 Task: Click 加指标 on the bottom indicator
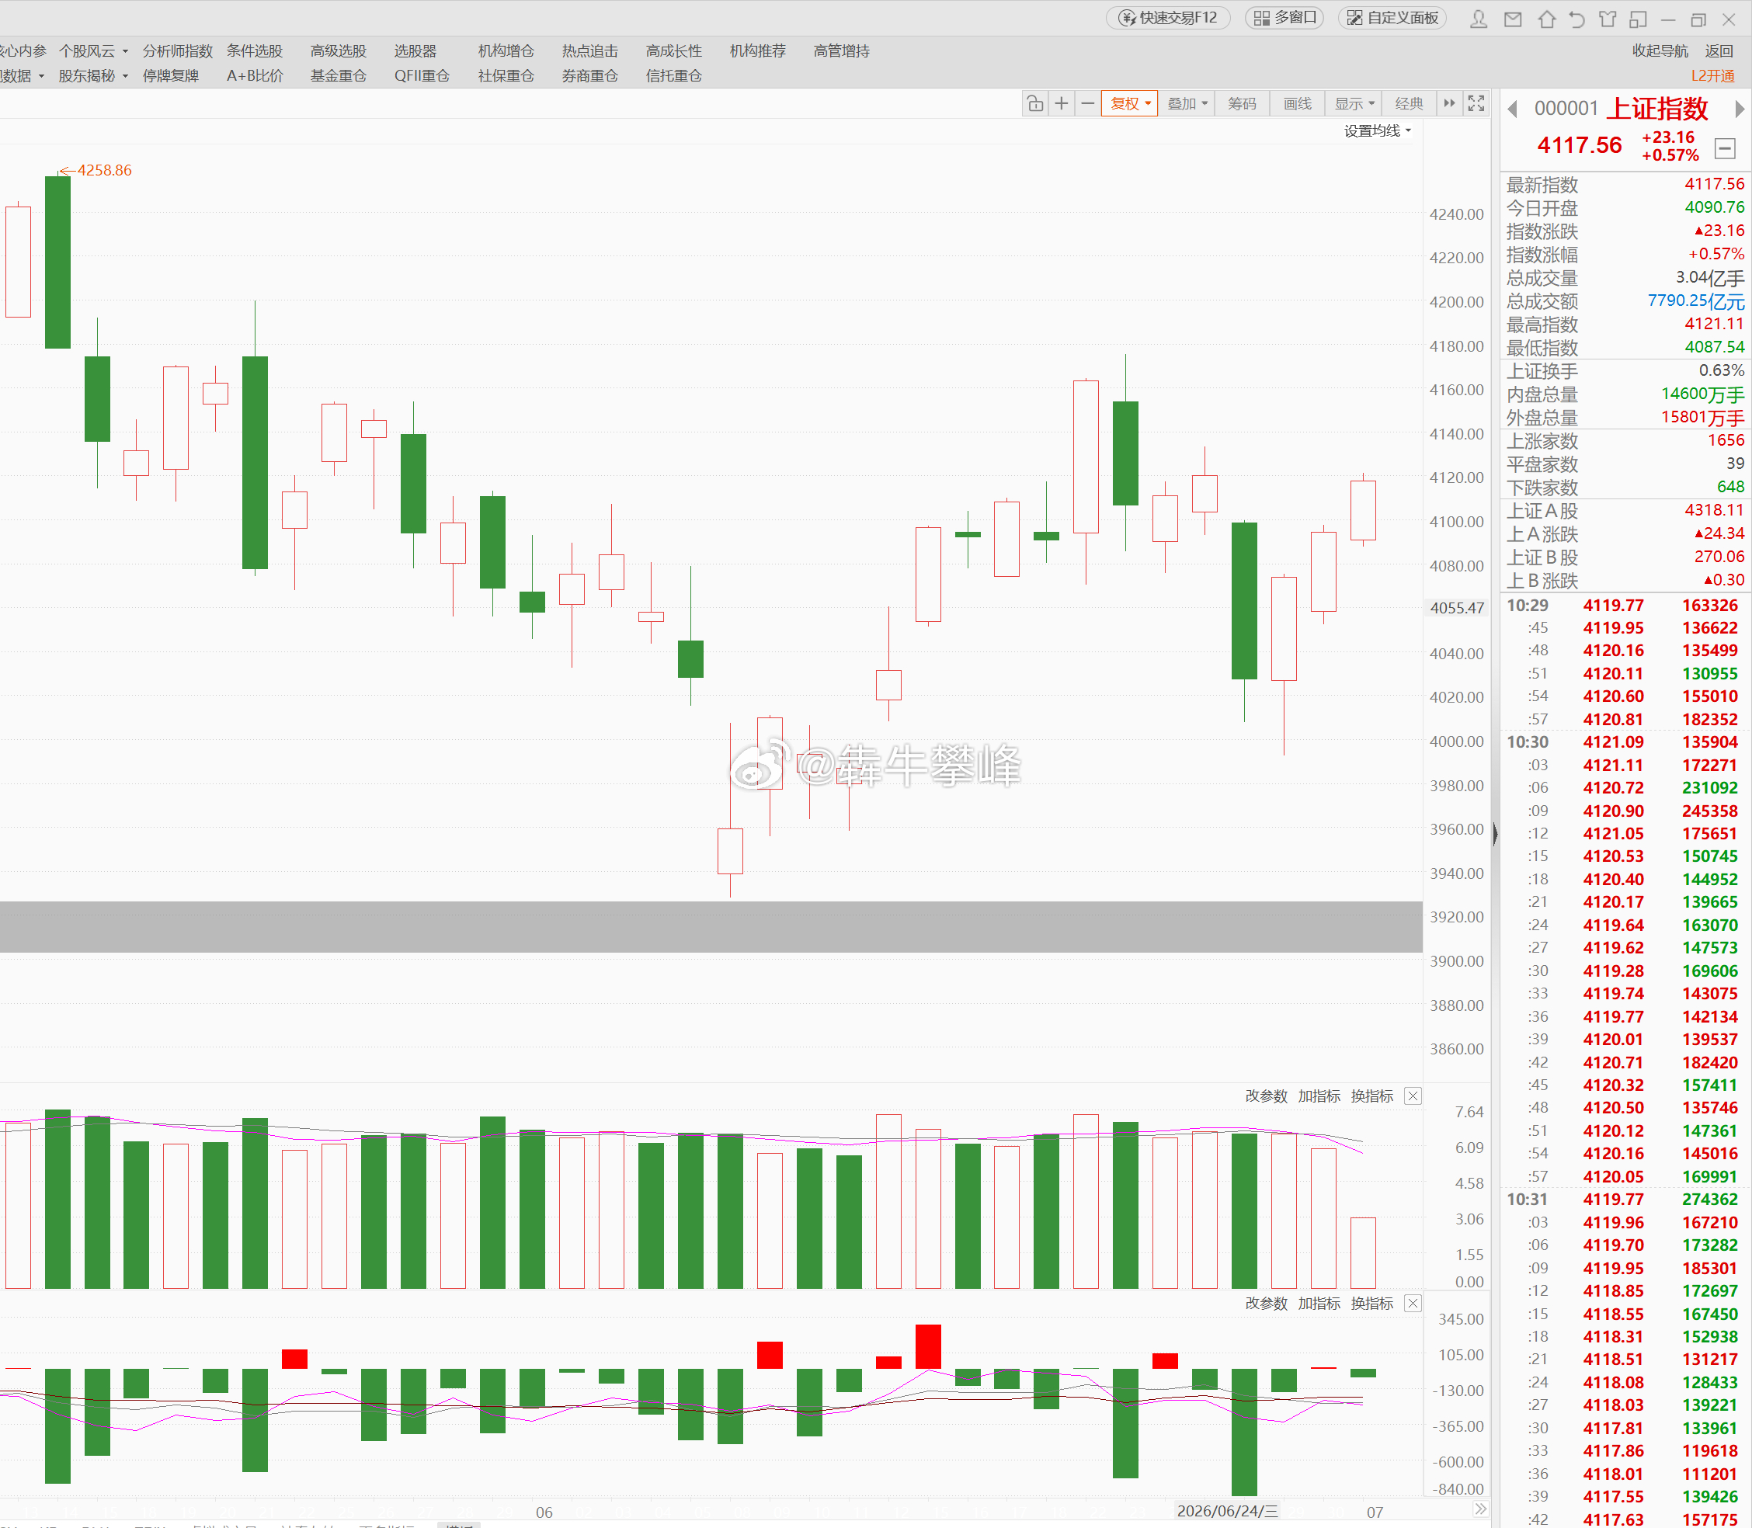tap(1319, 1303)
